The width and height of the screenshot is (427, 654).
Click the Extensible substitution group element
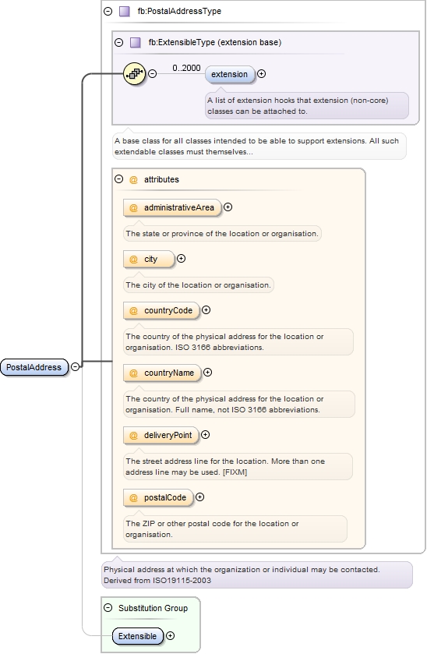pos(138,636)
